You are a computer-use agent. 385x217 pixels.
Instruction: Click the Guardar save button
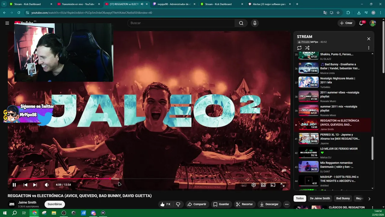[221, 204]
